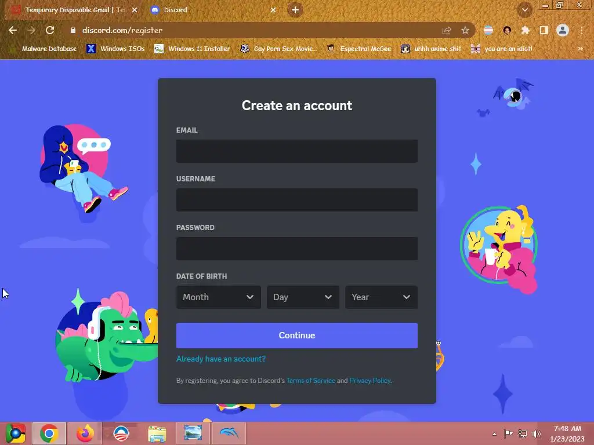Open the Malware Database bookmark
This screenshot has width=594, height=445.
click(x=43, y=49)
